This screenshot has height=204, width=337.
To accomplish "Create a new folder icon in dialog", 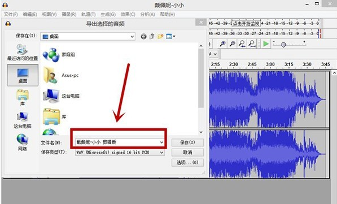I will click(160, 36).
